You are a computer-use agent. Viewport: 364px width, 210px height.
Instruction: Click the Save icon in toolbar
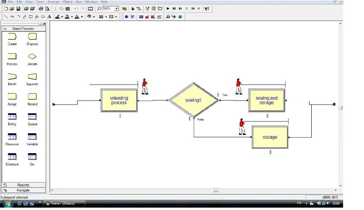pyautogui.click(x=18, y=9)
